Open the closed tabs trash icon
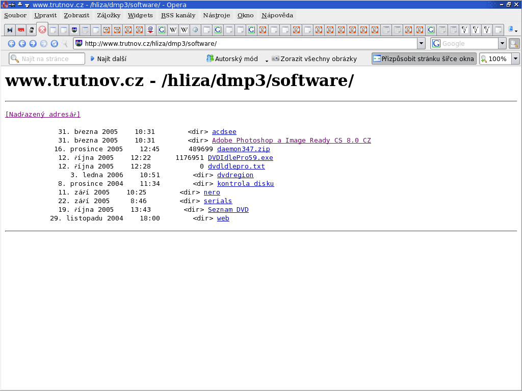Viewport: 522px width, 391px height. tap(512, 30)
